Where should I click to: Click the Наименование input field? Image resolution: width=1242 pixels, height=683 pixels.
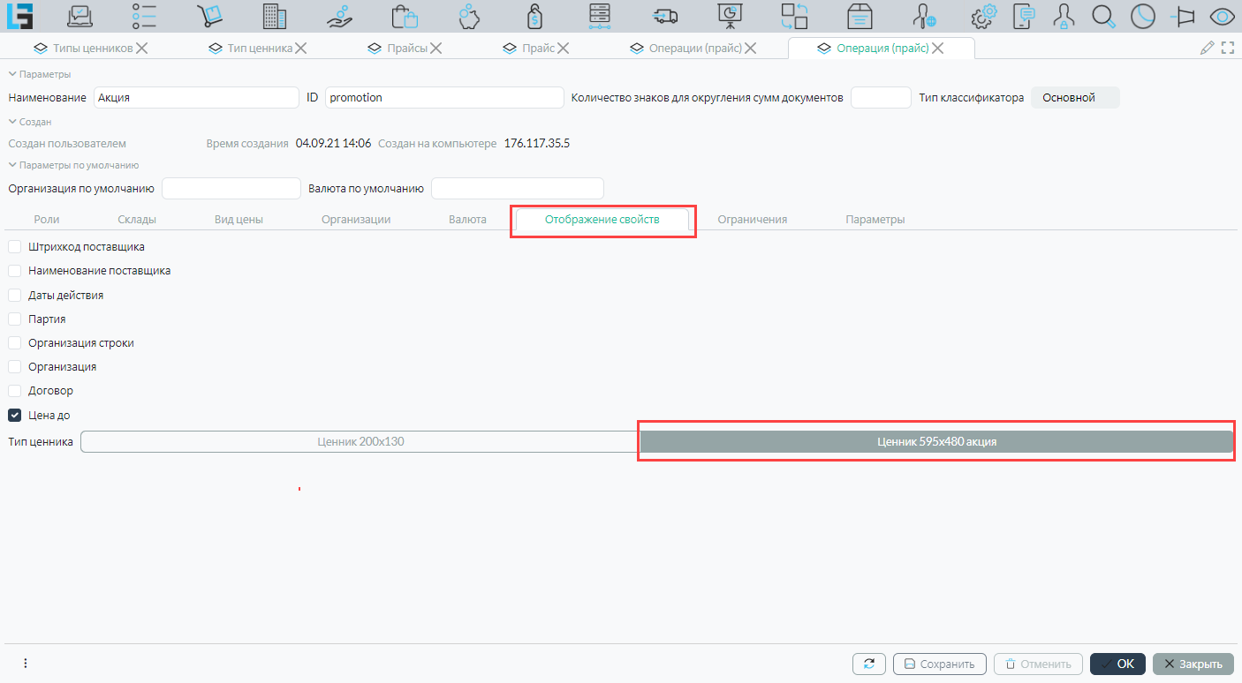coord(195,98)
